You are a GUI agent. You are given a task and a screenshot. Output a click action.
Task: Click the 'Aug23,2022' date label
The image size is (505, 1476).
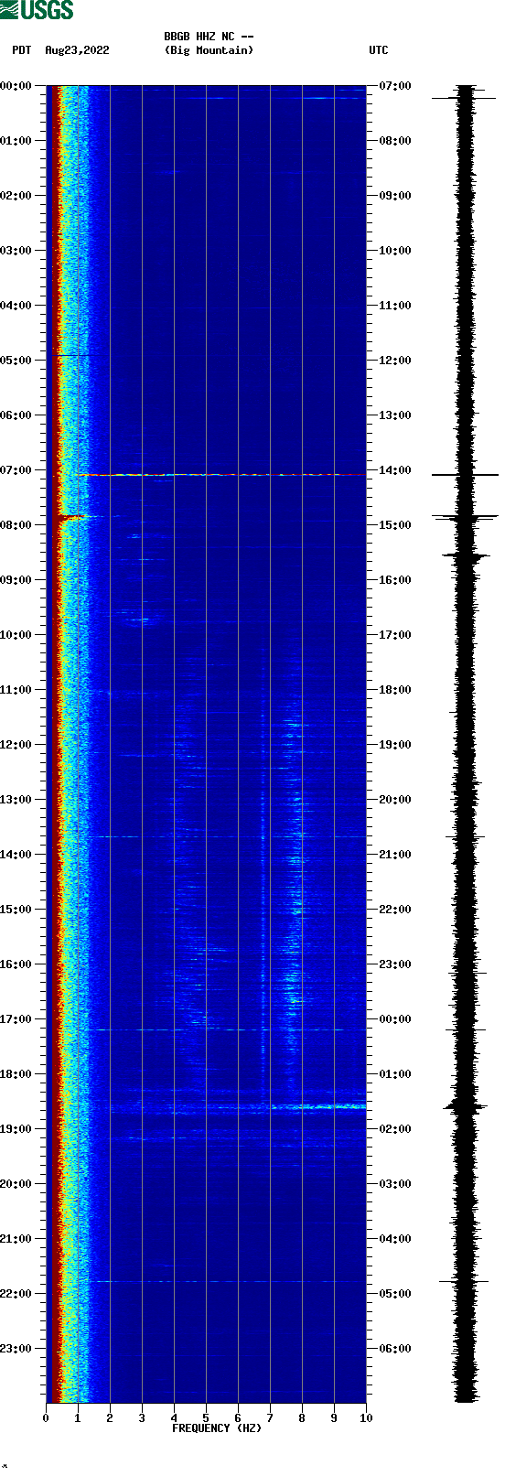77,50
